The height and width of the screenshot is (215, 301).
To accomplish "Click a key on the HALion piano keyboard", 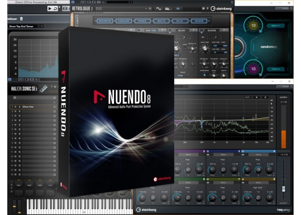I will tap(79, 206).
